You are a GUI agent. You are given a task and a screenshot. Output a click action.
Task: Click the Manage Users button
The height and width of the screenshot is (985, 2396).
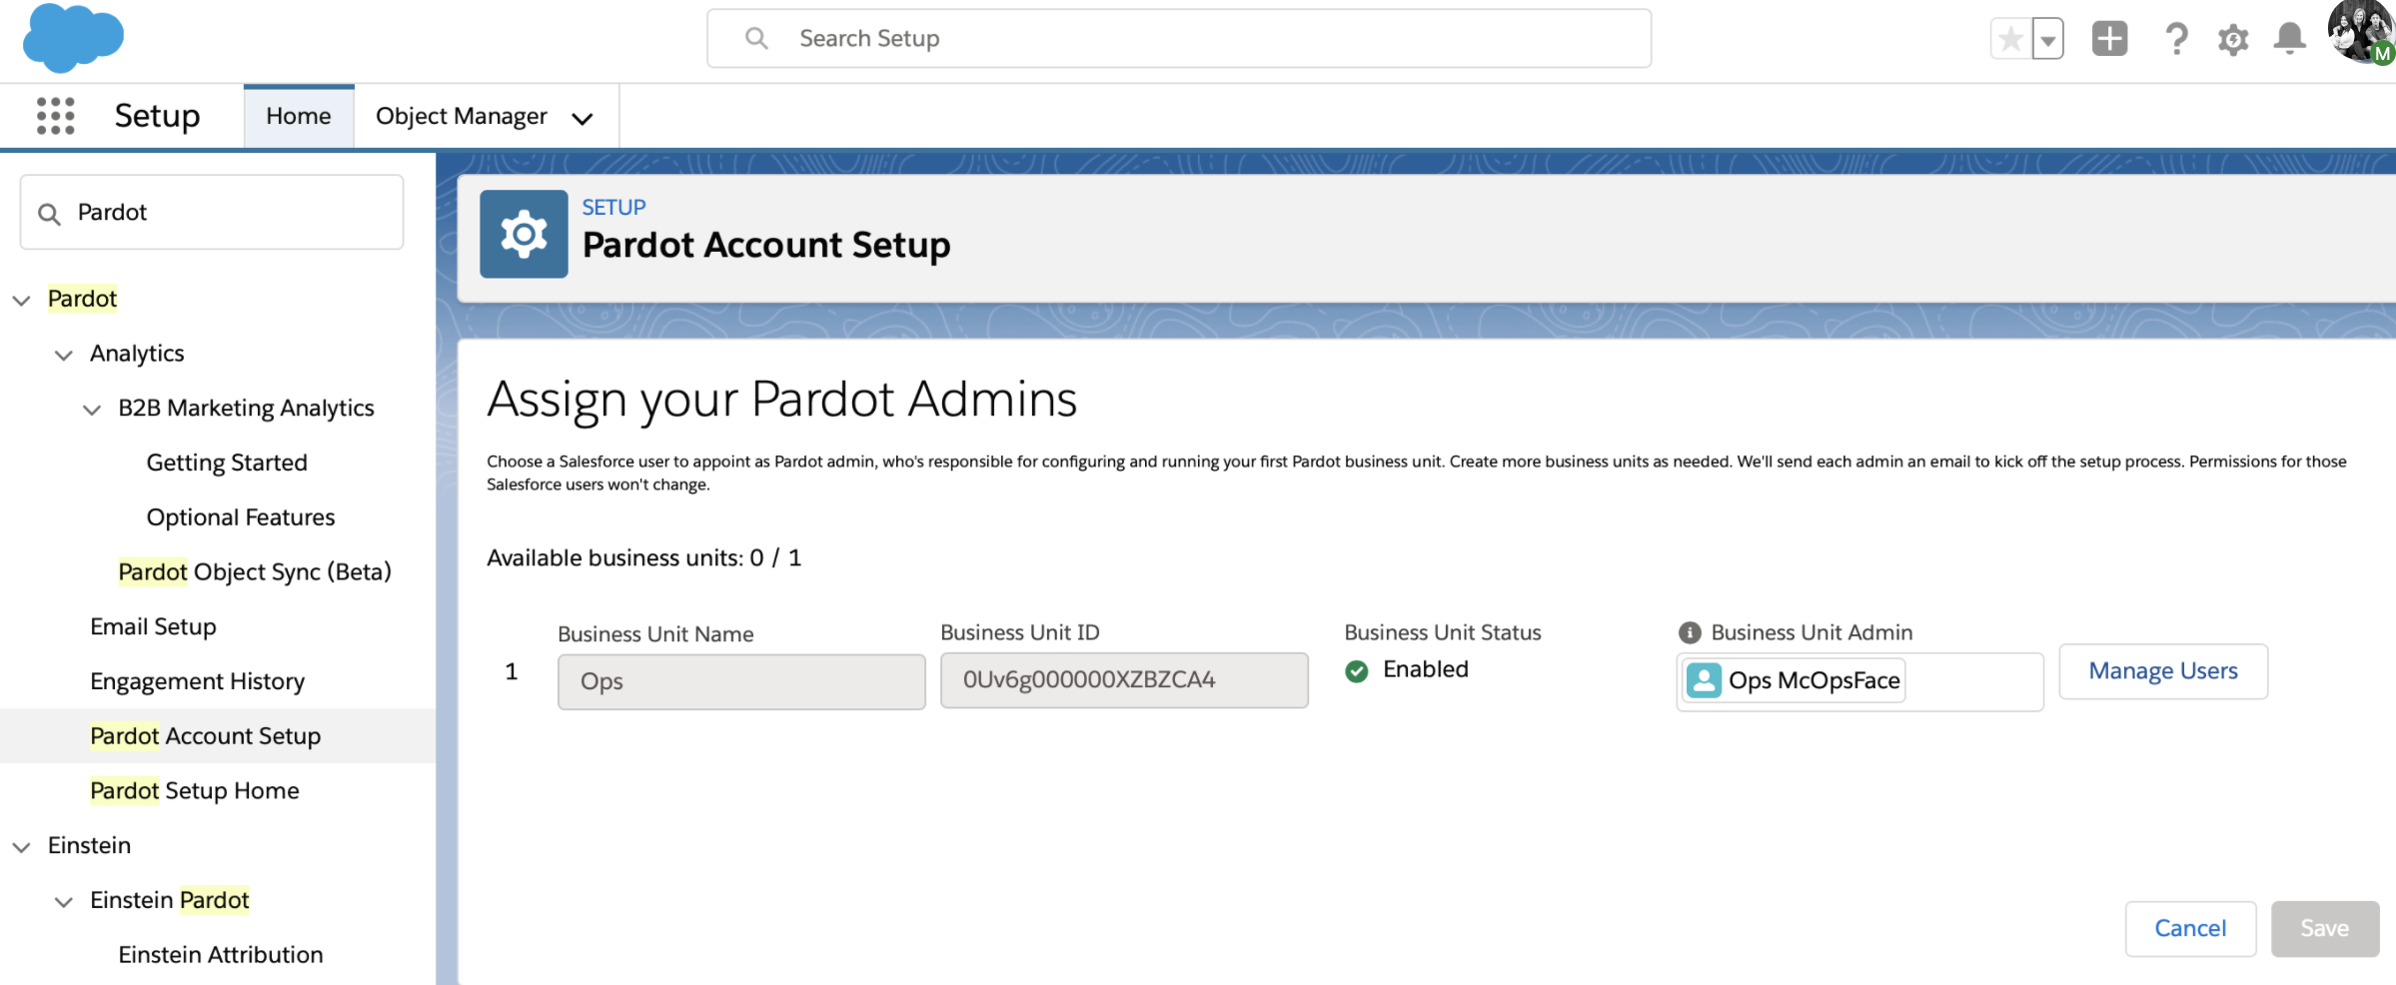(x=2162, y=671)
